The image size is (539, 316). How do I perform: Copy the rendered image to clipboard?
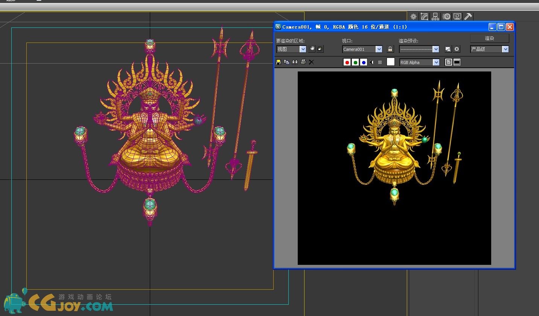[286, 62]
